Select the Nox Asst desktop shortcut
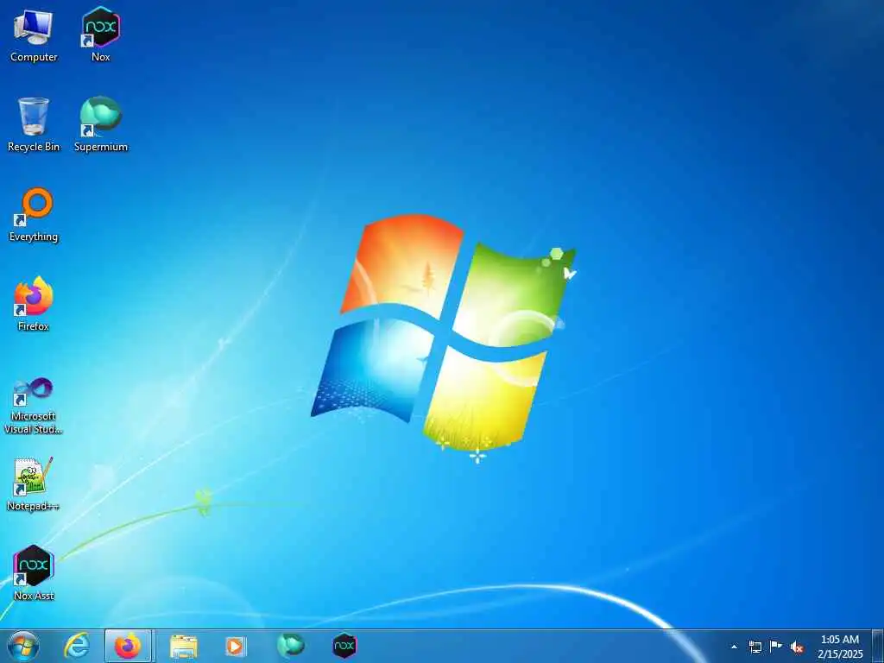Viewport: 884px width, 663px height. 34,573
